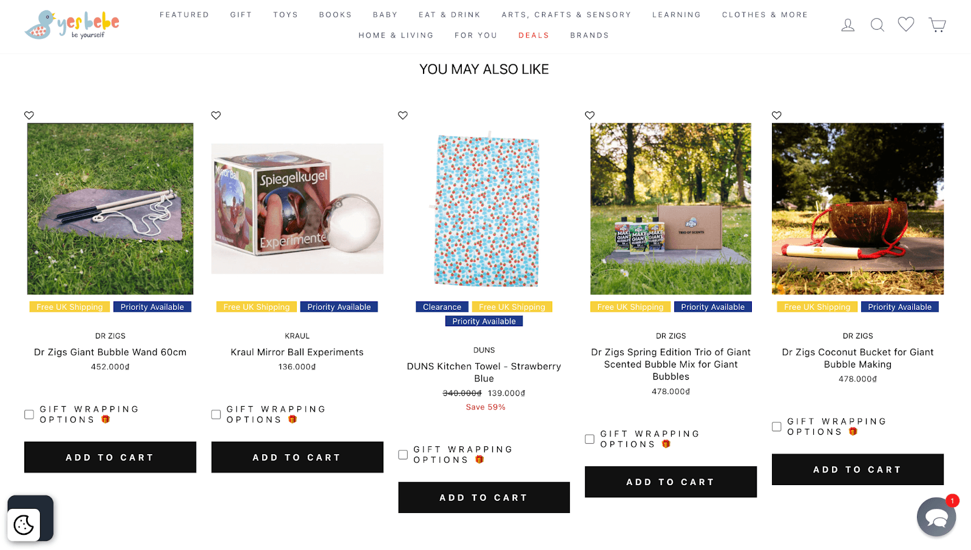Open the live chat bubble
Image resolution: width=971 pixels, height=550 pixels.
(936, 517)
